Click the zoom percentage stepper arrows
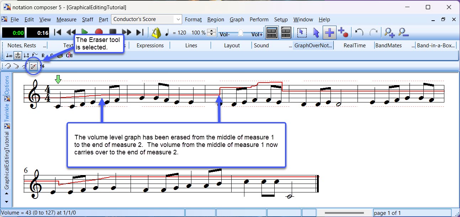The width and height of the screenshot is (460, 217). [x=211, y=33]
